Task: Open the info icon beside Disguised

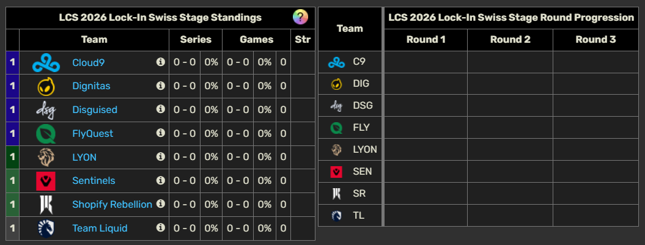Action: [x=161, y=109]
